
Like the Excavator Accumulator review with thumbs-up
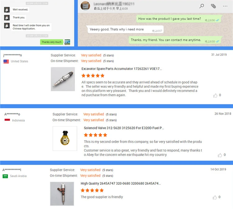coord(215,95)
